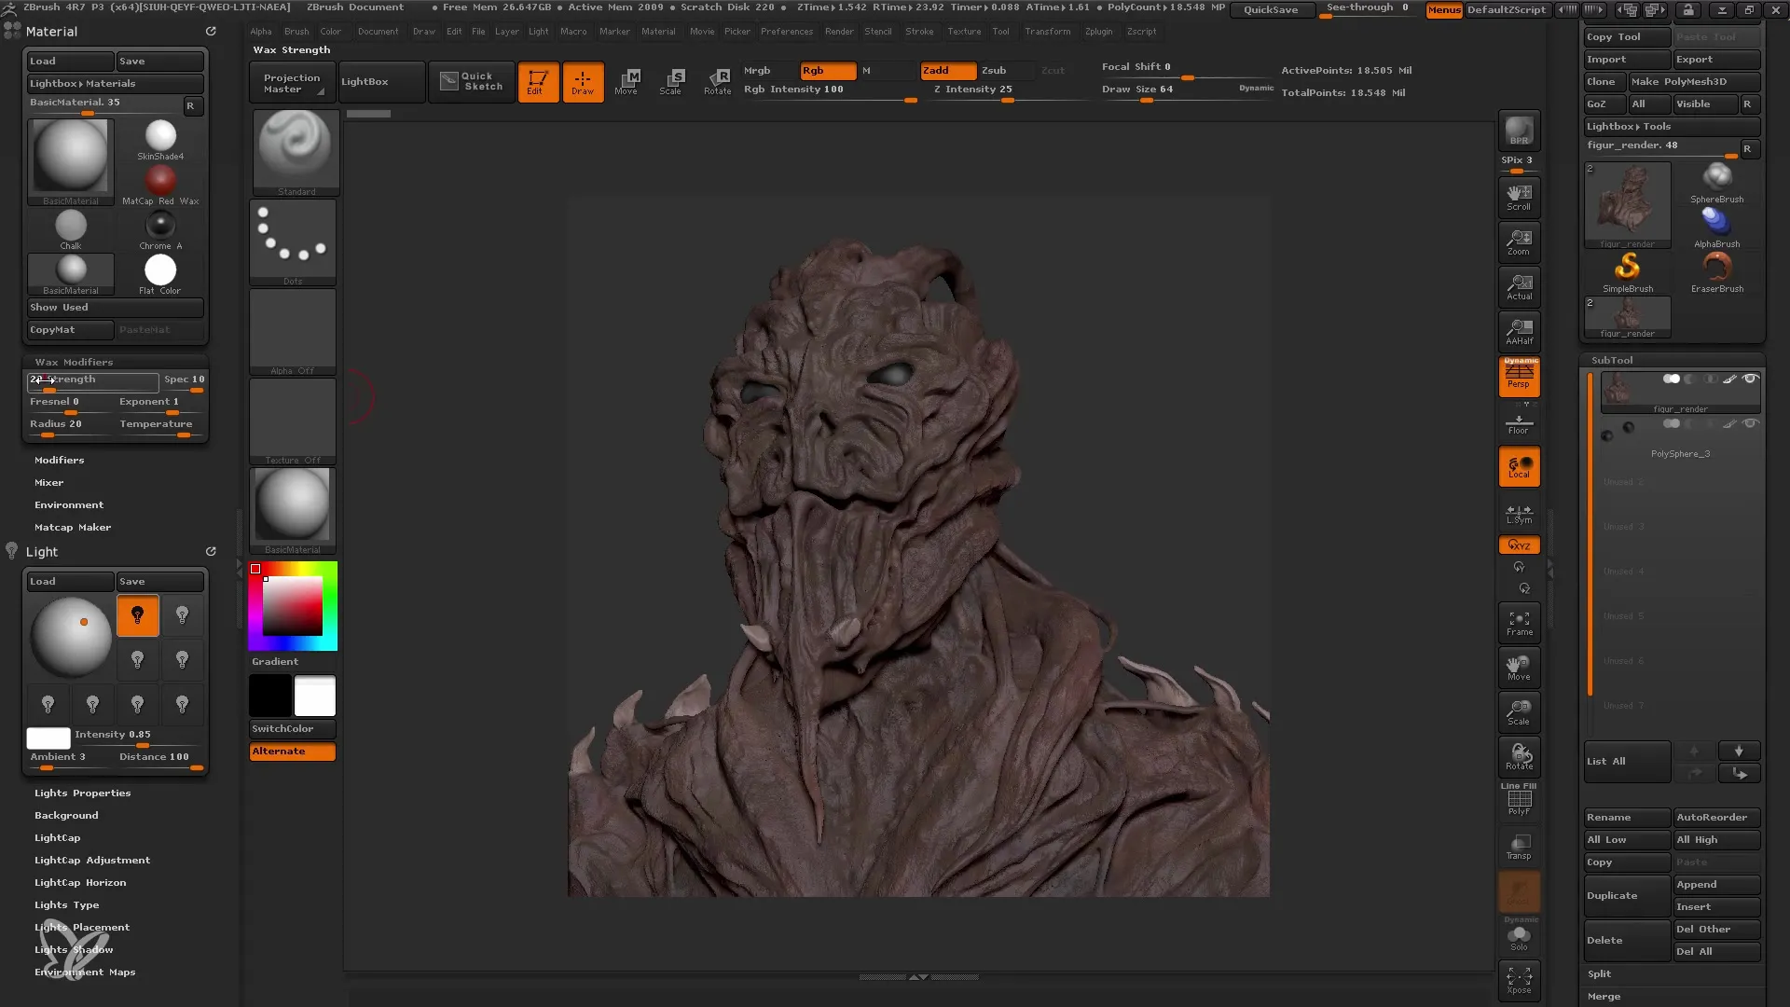The width and height of the screenshot is (1790, 1007).
Task: Click the BasicMaterial thumbnail in materials
Action: (70, 158)
